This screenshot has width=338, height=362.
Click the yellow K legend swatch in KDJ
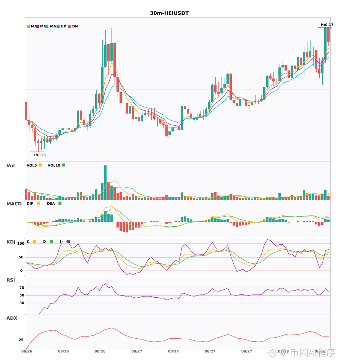tap(35, 241)
